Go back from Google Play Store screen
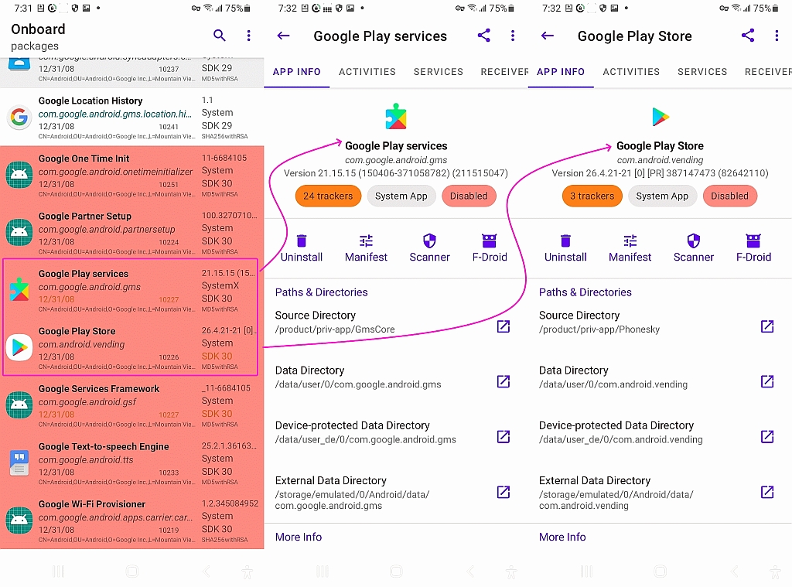This screenshot has height=587, width=792. [548, 36]
